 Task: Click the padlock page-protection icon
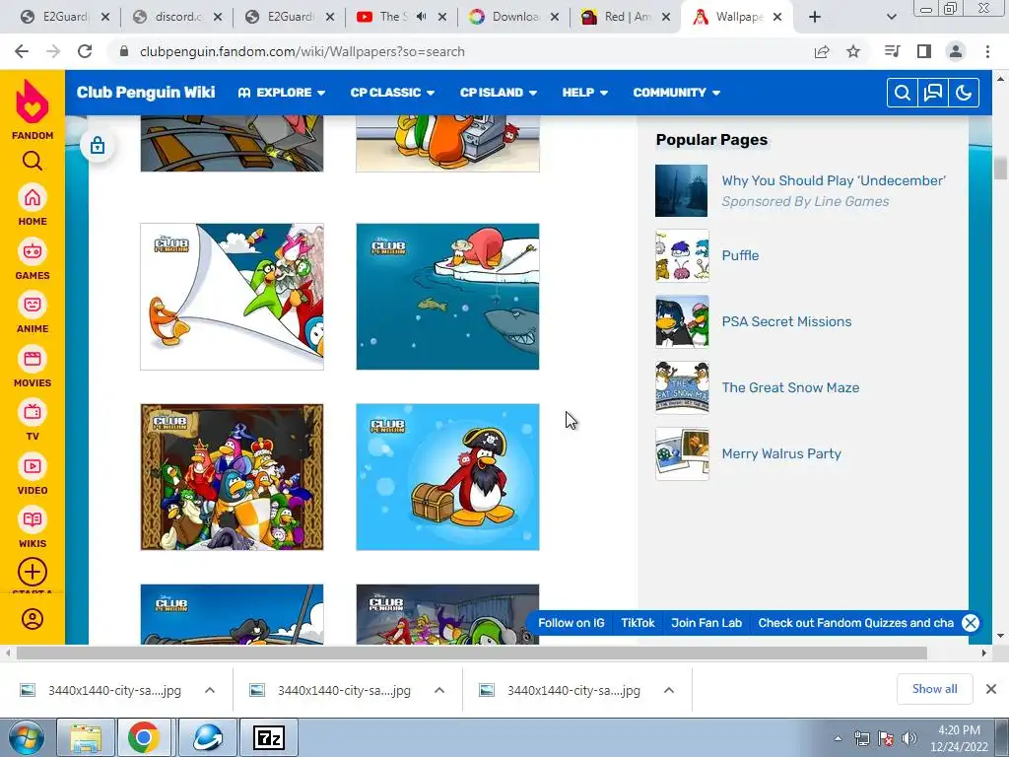[98, 146]
